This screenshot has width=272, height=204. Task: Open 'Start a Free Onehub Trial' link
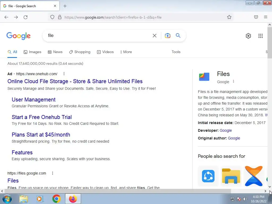42,117
